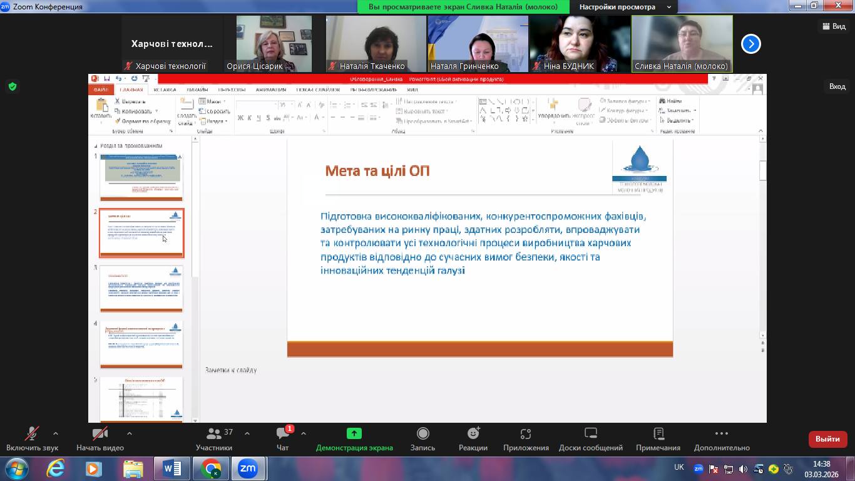
Task: Open Whiteboards icon
Action: coord(590,434)
